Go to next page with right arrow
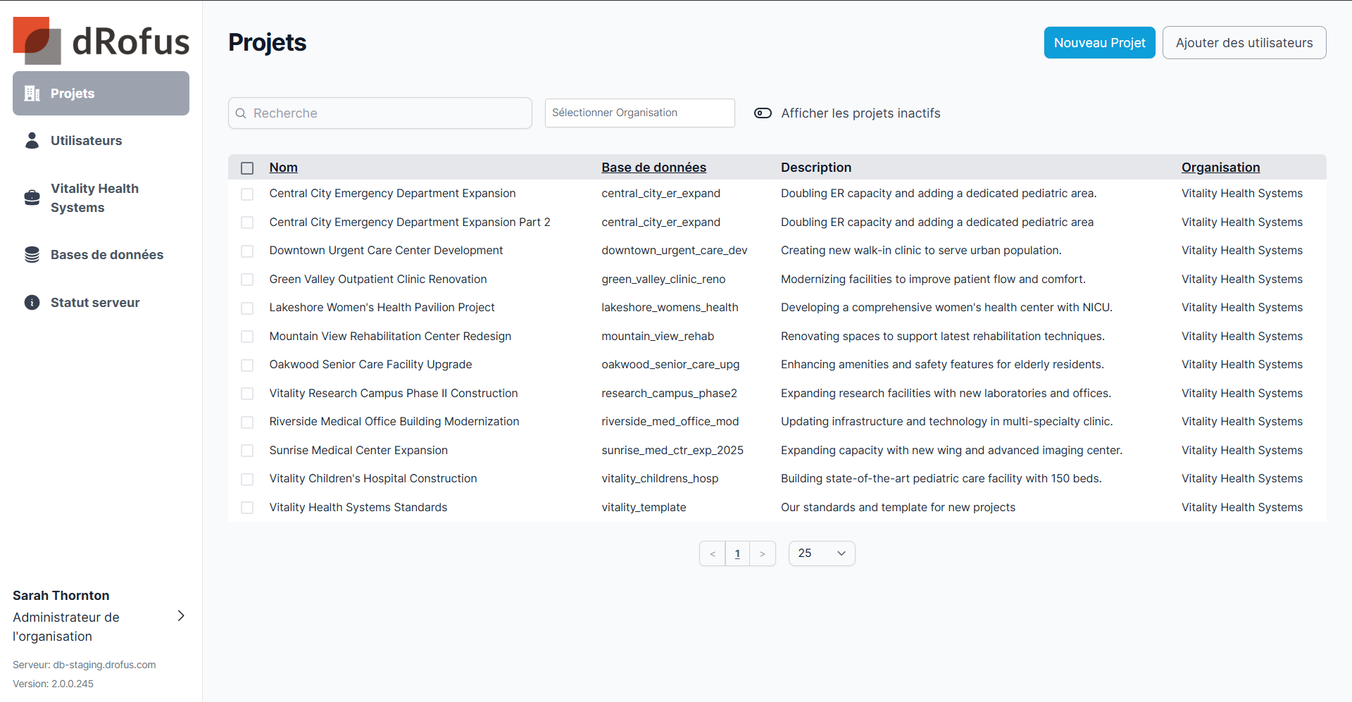 coord(762,554)
